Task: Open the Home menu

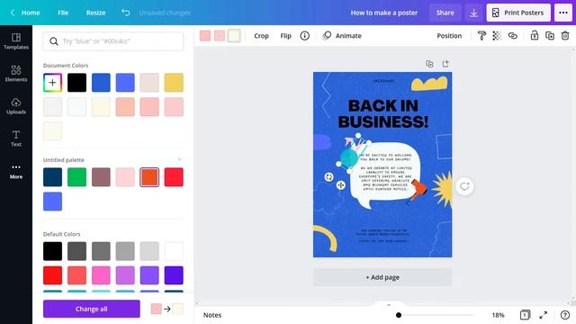Action: click(31, 13)
